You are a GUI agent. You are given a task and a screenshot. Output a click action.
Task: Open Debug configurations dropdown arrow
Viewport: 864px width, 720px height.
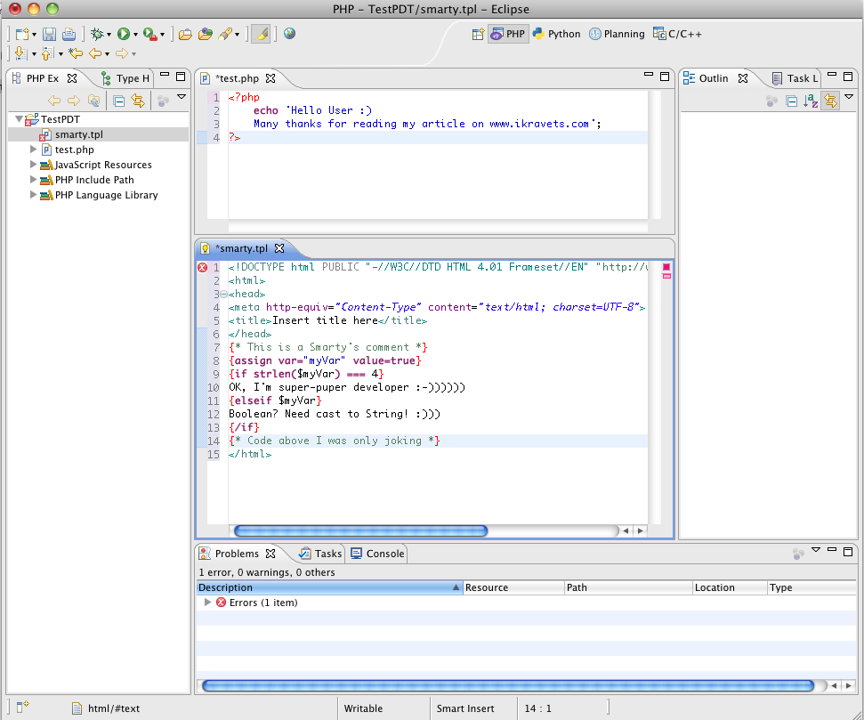pyautogui.click(x=109, y=35)
